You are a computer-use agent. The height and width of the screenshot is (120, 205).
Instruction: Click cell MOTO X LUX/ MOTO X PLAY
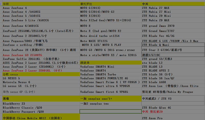111,45
